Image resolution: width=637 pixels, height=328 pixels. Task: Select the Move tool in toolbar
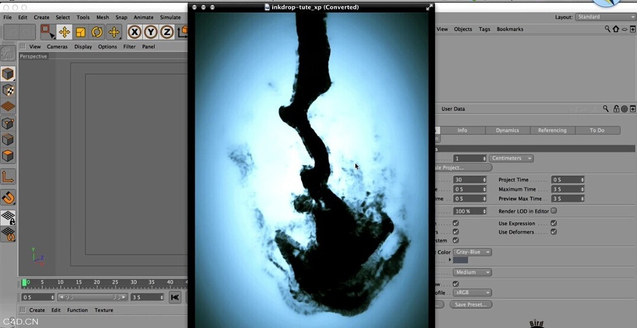[x=64, y=32]
